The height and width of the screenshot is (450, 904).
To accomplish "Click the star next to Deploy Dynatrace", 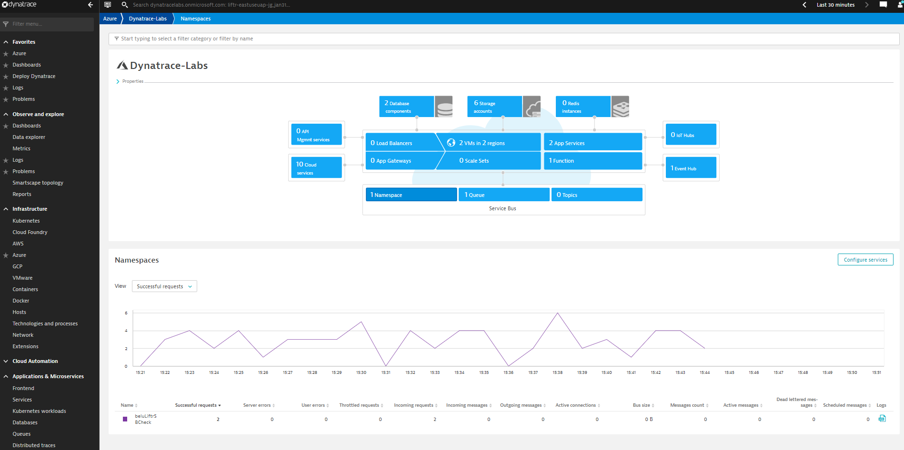I will click(x=6, y=77).
